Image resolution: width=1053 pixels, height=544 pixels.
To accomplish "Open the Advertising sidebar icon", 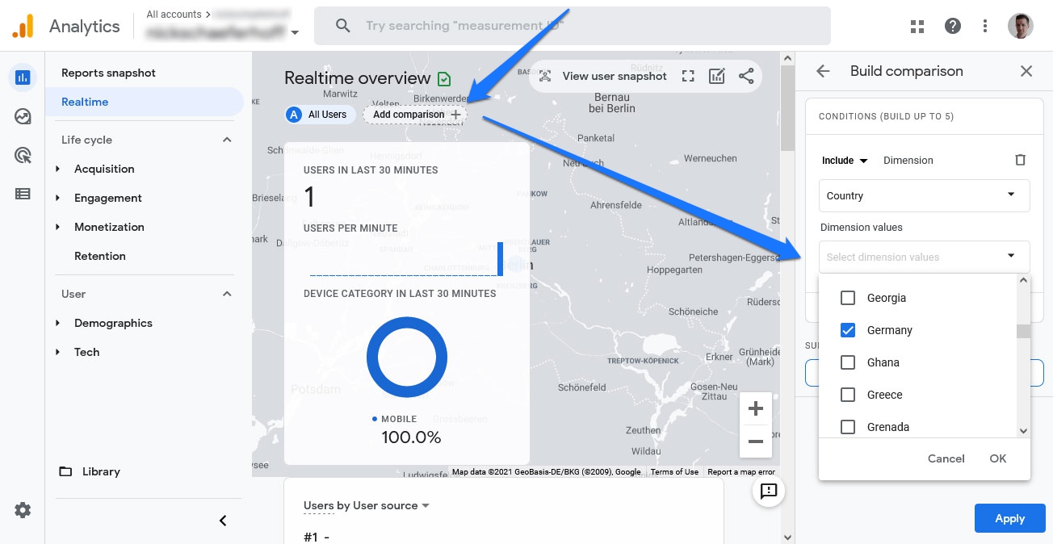I will (23, 155).
